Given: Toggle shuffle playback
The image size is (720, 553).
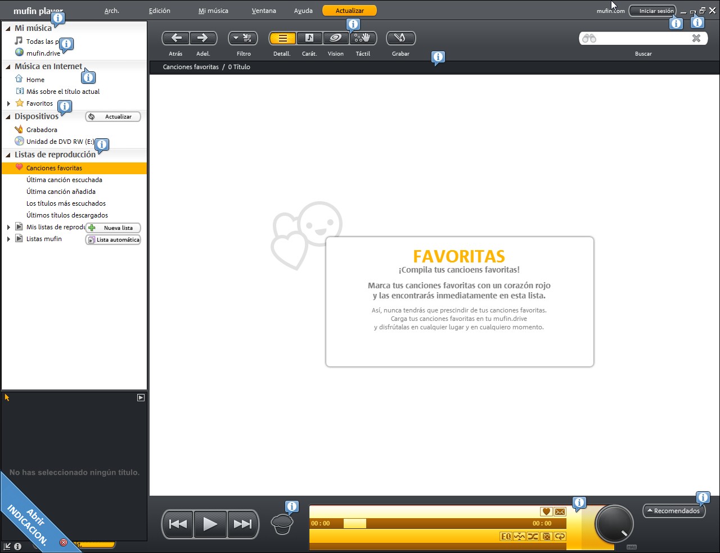Looking at the screenshot, I should click(x=533, y=537).
